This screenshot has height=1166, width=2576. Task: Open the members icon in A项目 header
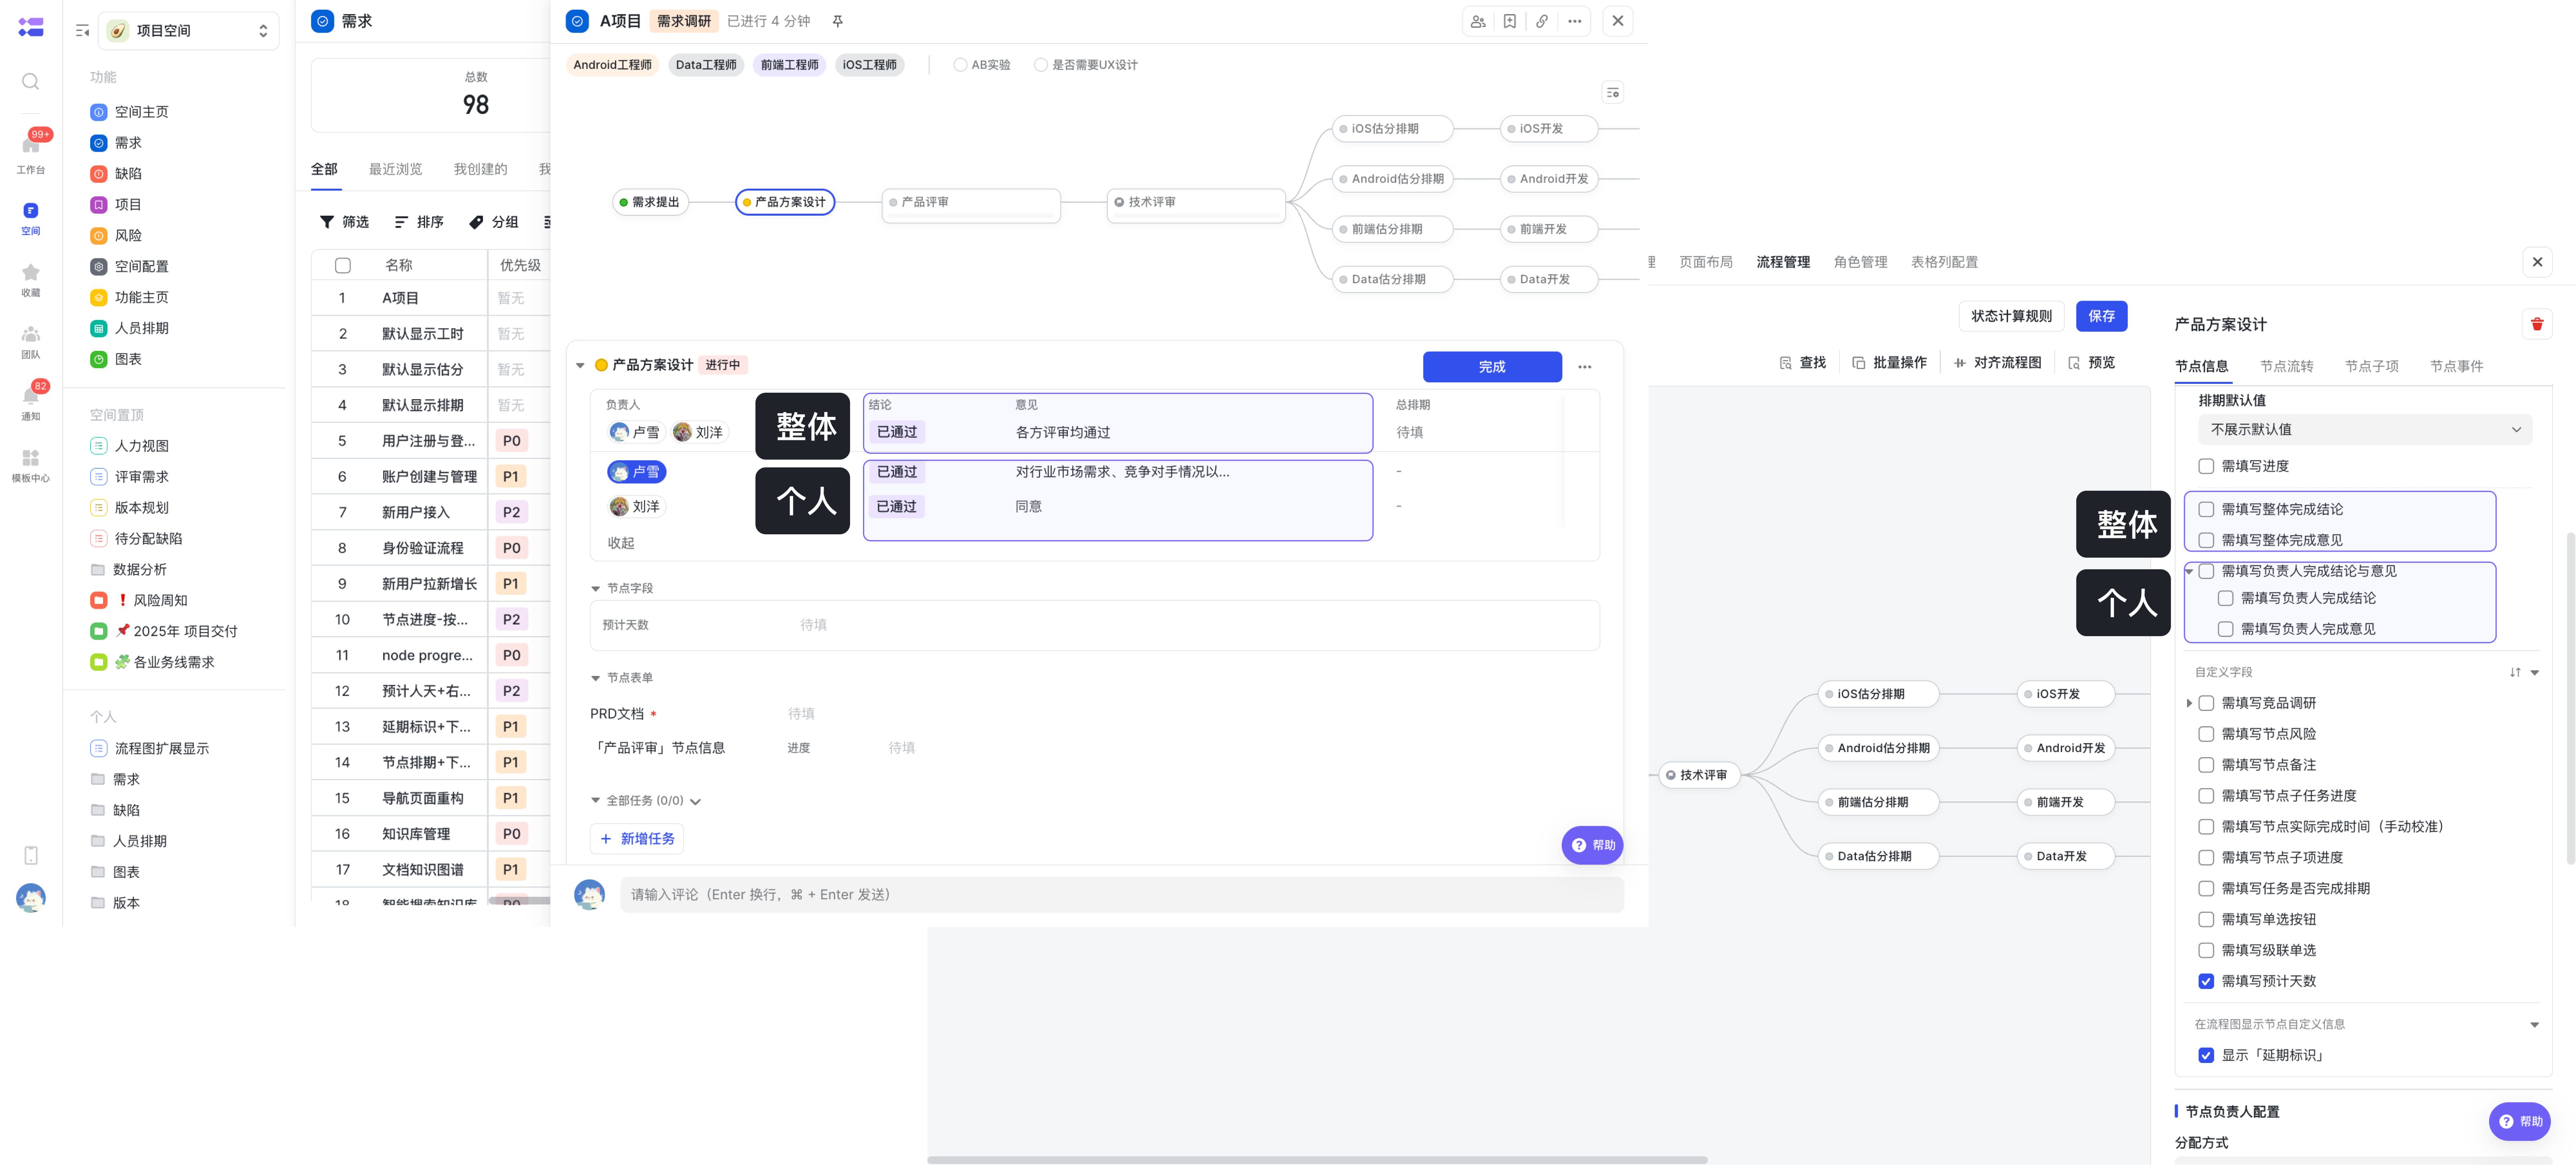coord(1478,21)
